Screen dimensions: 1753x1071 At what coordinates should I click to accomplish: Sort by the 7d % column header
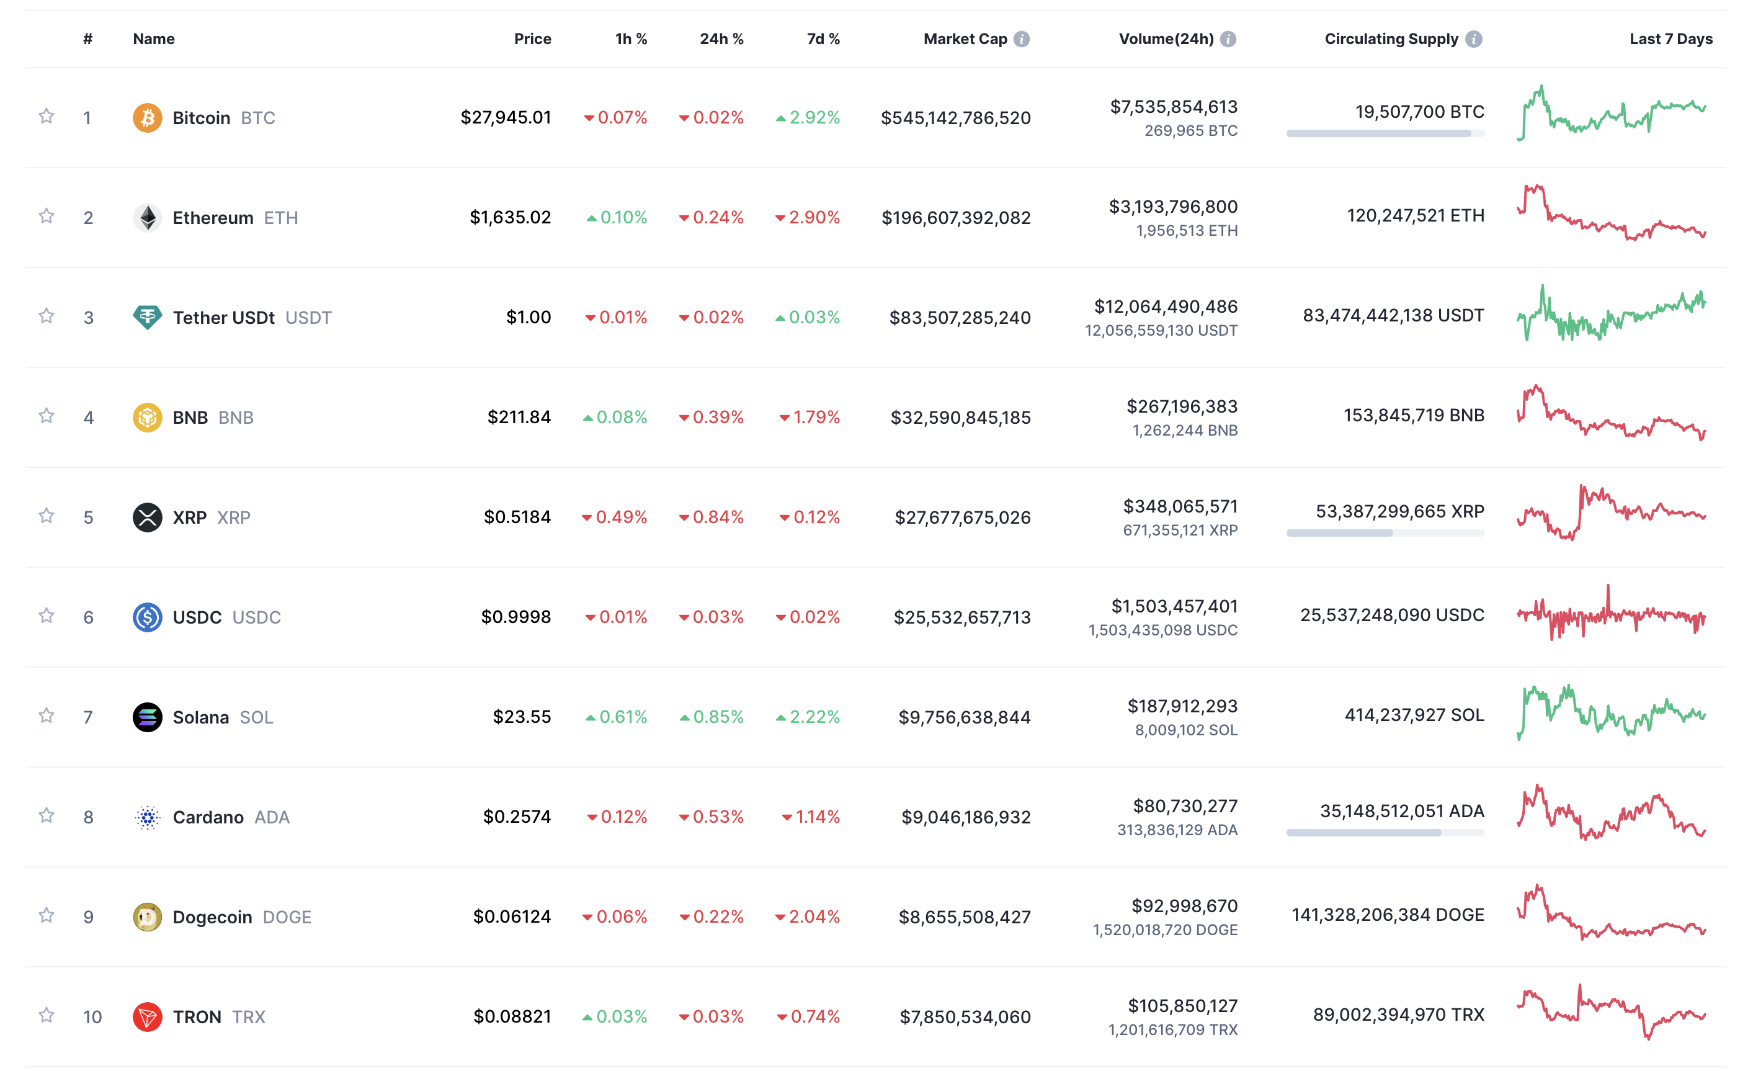point(823,39)
